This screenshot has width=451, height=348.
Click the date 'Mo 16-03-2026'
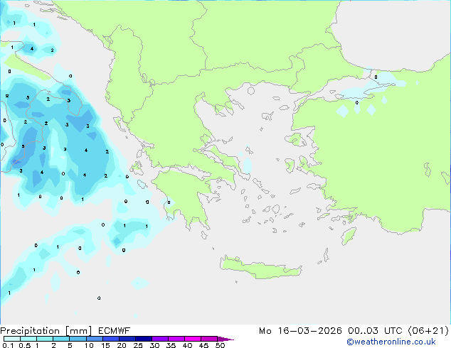point(300,331)
